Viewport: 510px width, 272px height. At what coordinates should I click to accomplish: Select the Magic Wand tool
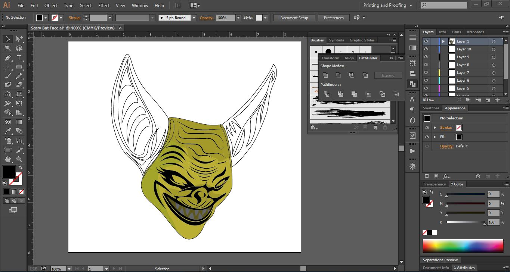[7, 49]
